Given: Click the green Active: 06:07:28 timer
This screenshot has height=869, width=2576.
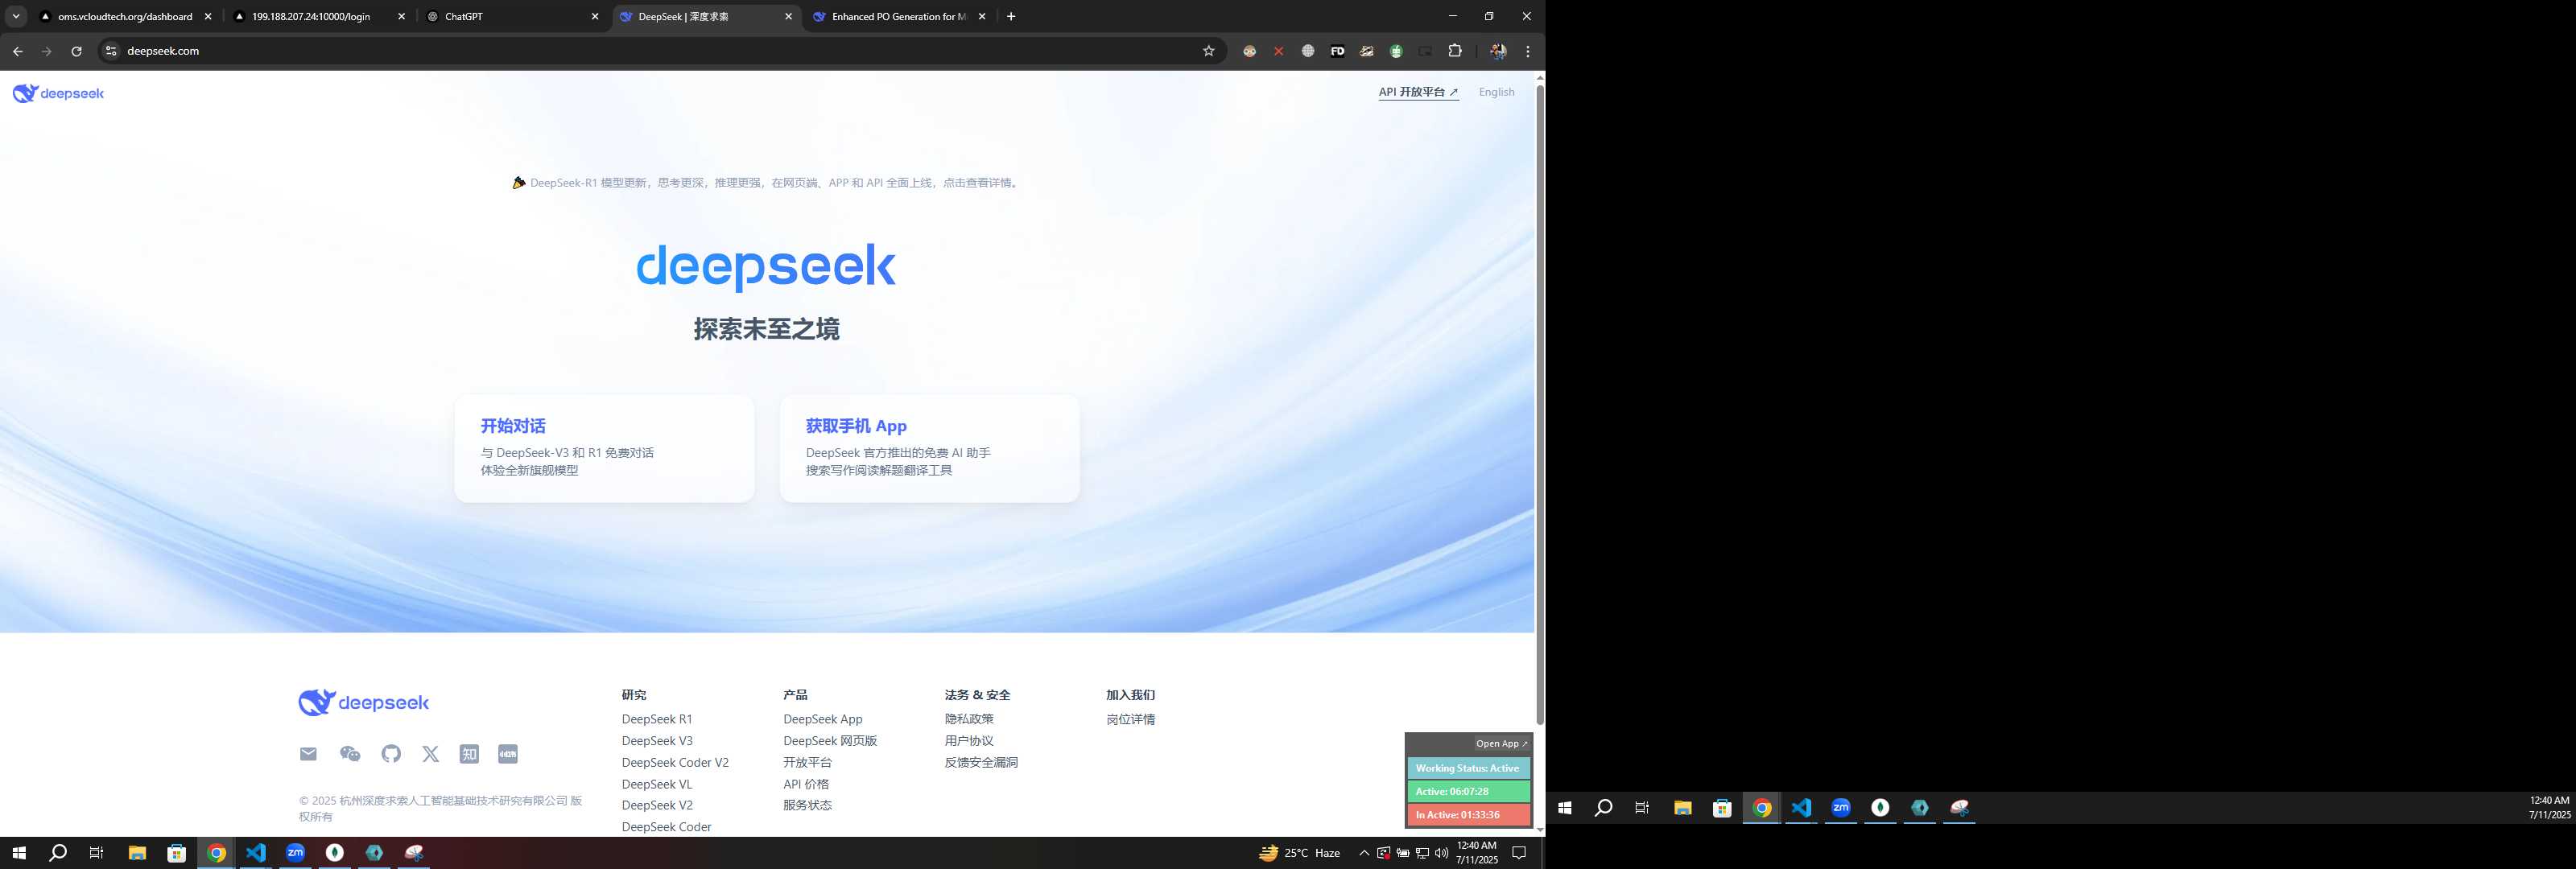Looking at the screenshot, I should [1468, 791].
